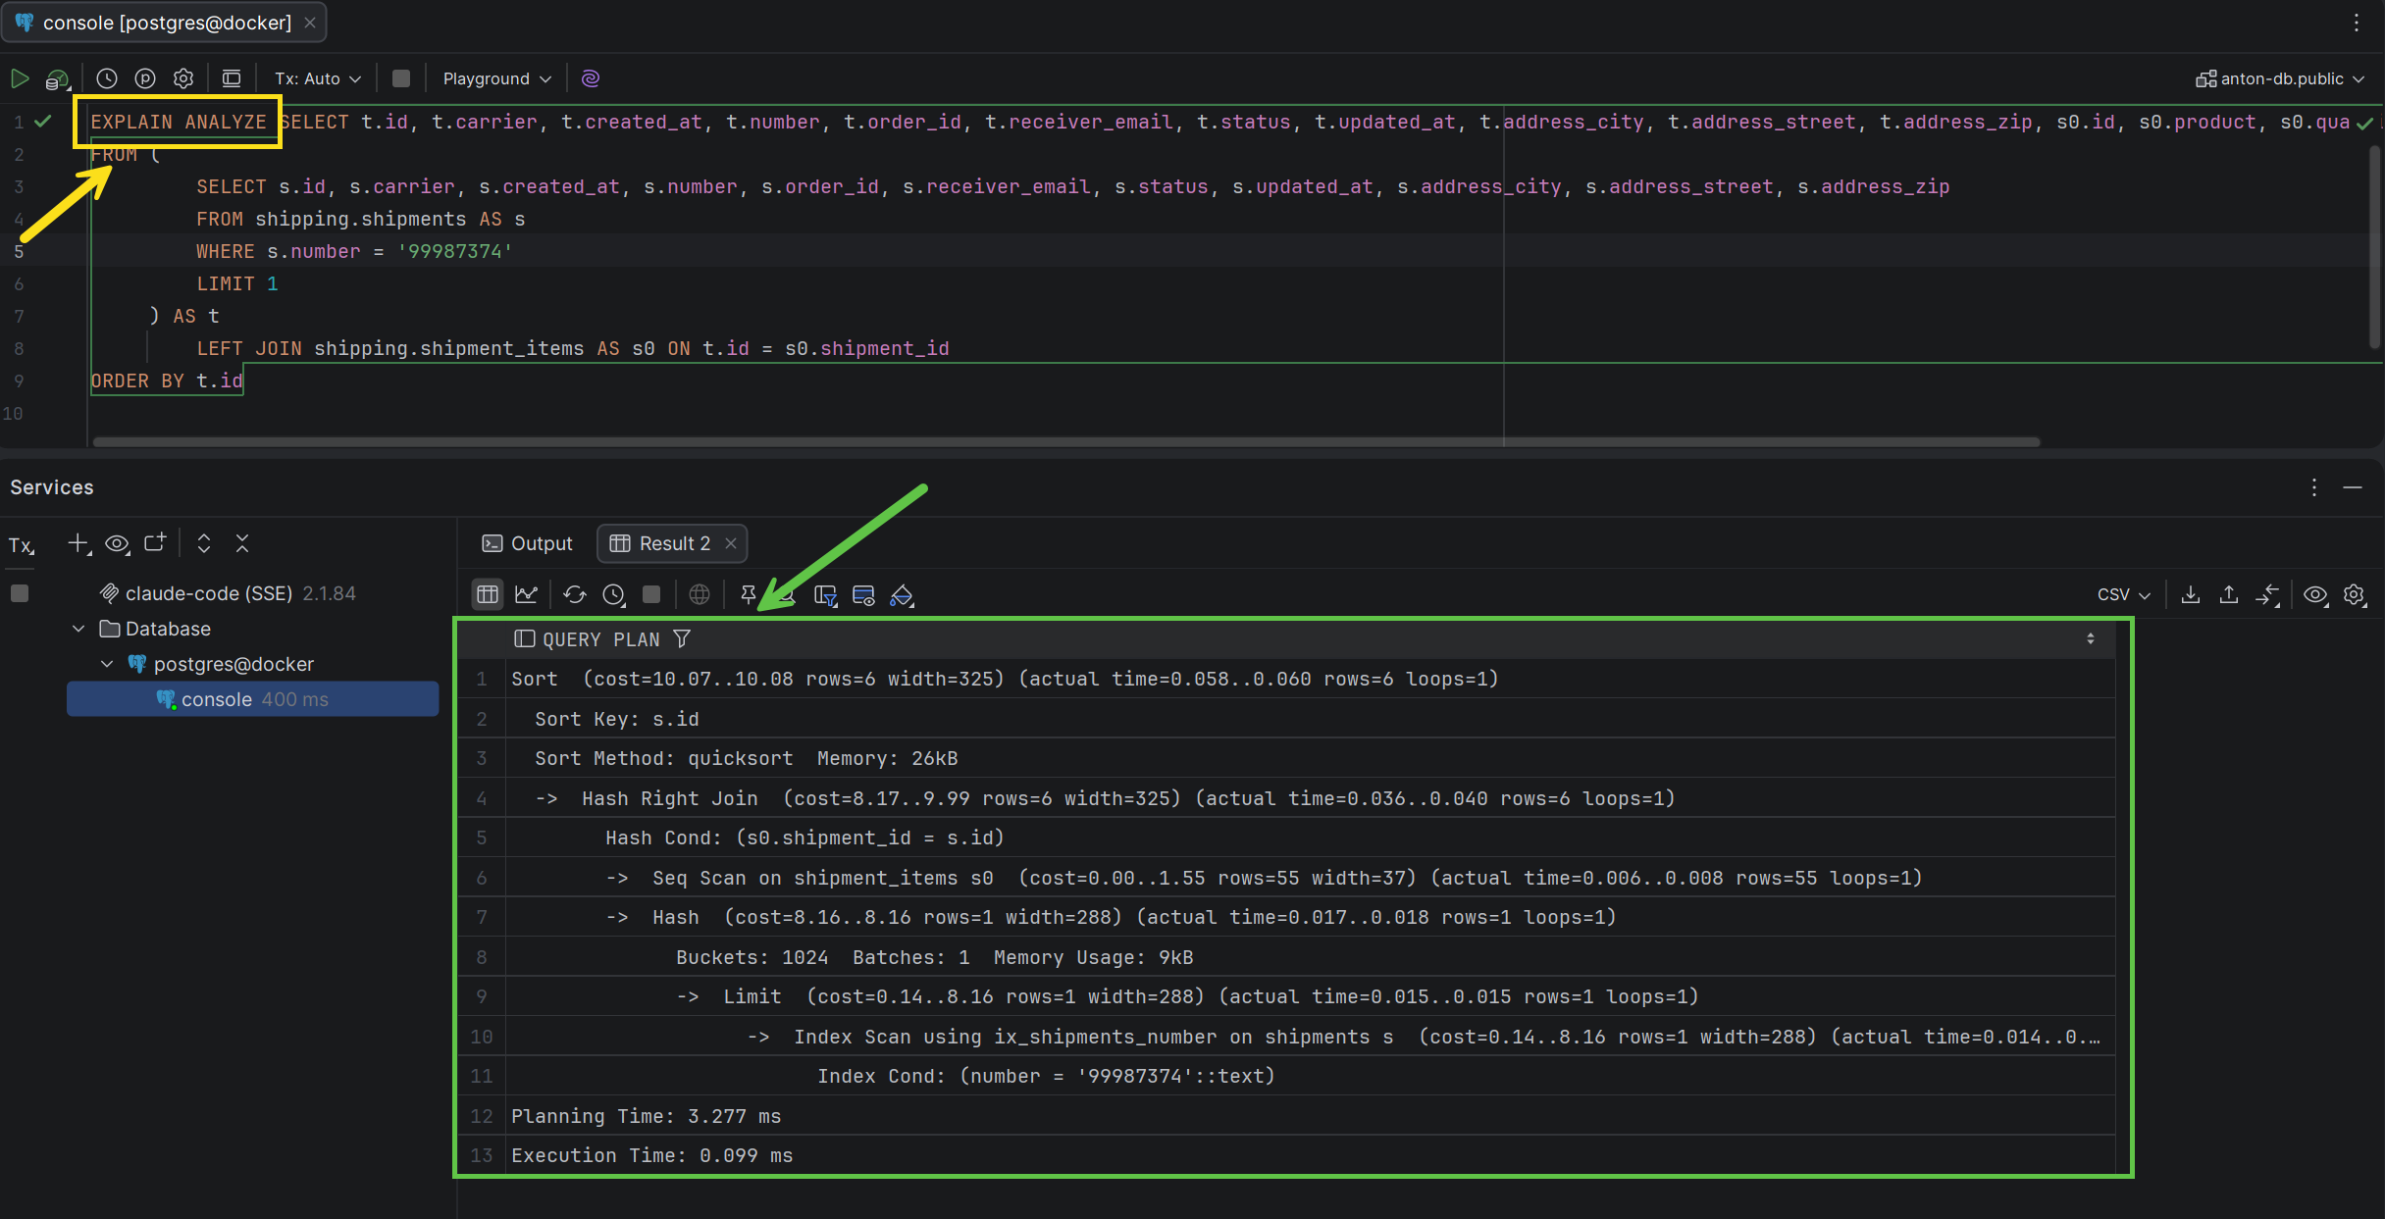The width and height of the screenshot is (2385, 1219).
Task: Add a service with the plus icon
Action: click(x=78, y=543)
